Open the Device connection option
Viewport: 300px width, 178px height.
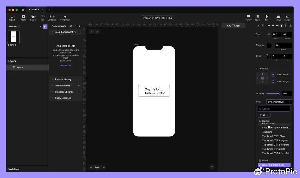point(258,18)
